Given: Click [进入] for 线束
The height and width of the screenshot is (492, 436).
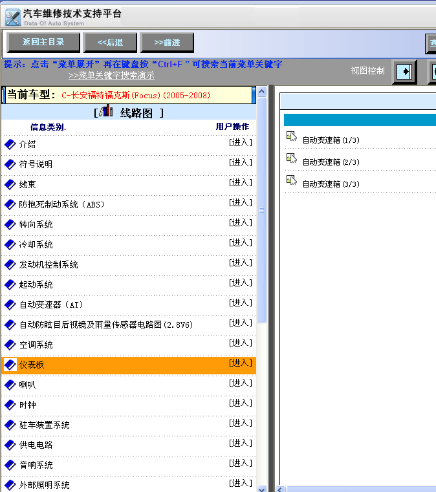Looking at the screenshot, I should coord(241,182).
